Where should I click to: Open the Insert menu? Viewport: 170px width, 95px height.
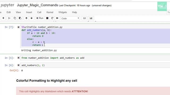click(x=29, y=12)
